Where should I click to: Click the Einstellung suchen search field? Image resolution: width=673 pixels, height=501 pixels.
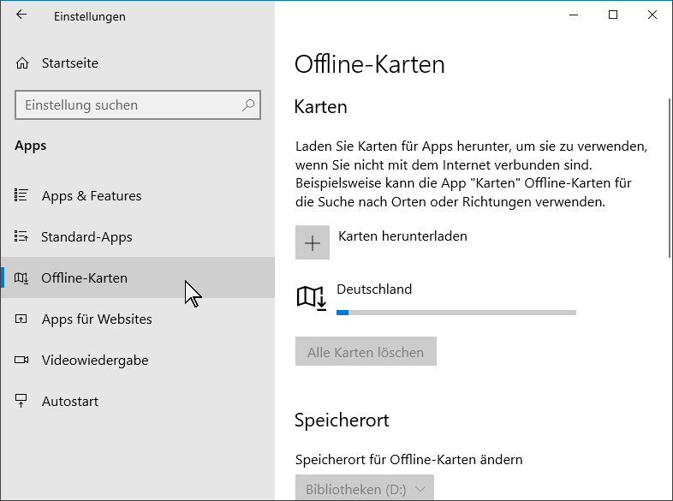click(138, 105)
